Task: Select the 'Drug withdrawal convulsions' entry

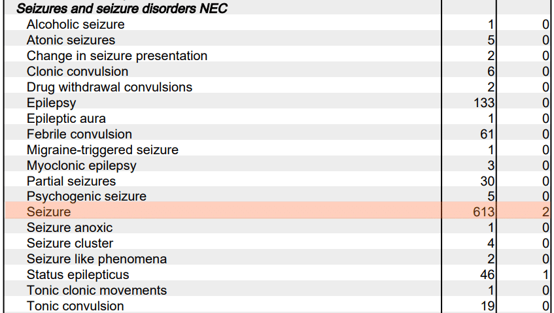Action: (109, 87)
